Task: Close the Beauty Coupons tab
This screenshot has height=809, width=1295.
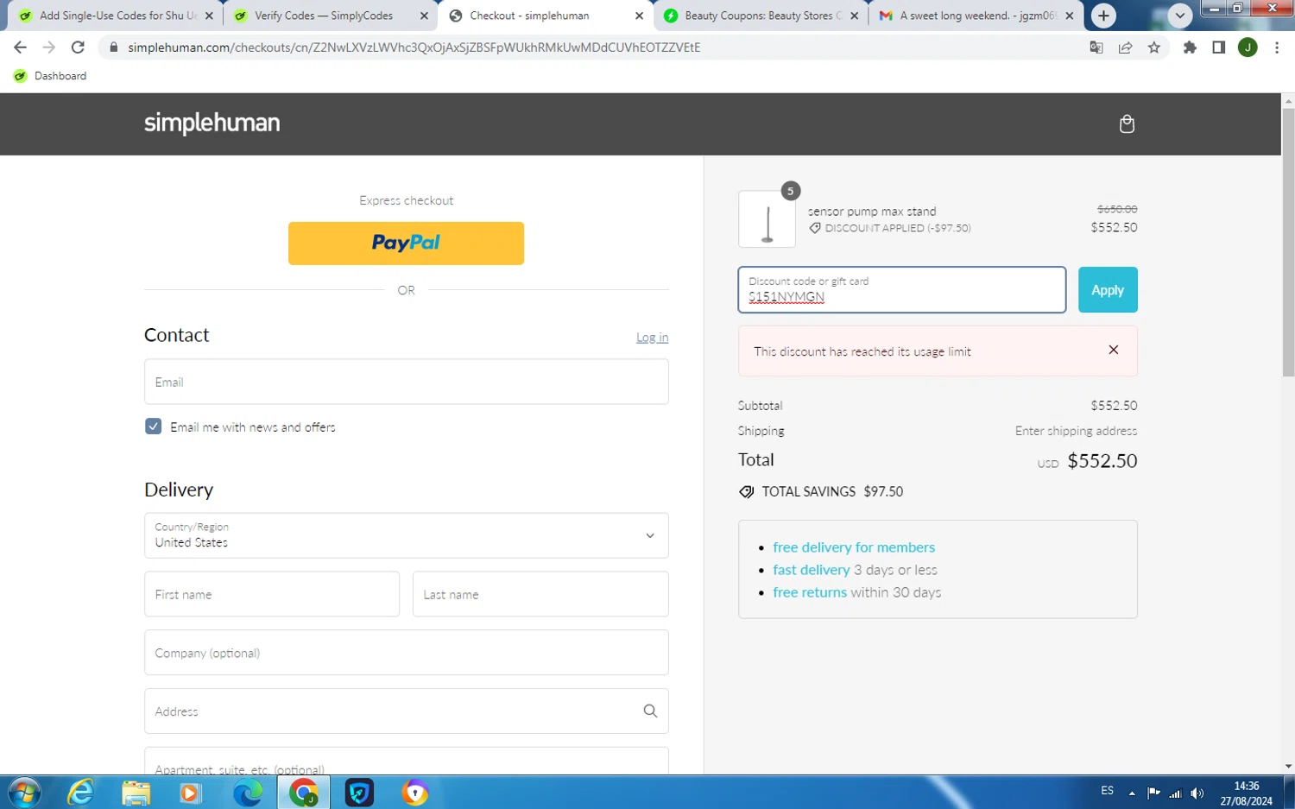Action: (854, 16)
